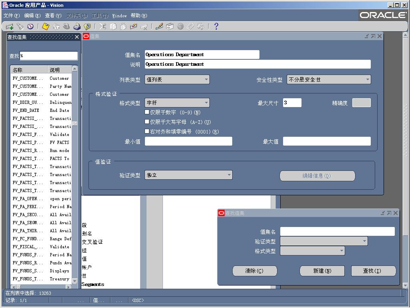Click the Paste toolbar icon
The image size is (410, 308).
pyautogui.click(x=123, y=26)
